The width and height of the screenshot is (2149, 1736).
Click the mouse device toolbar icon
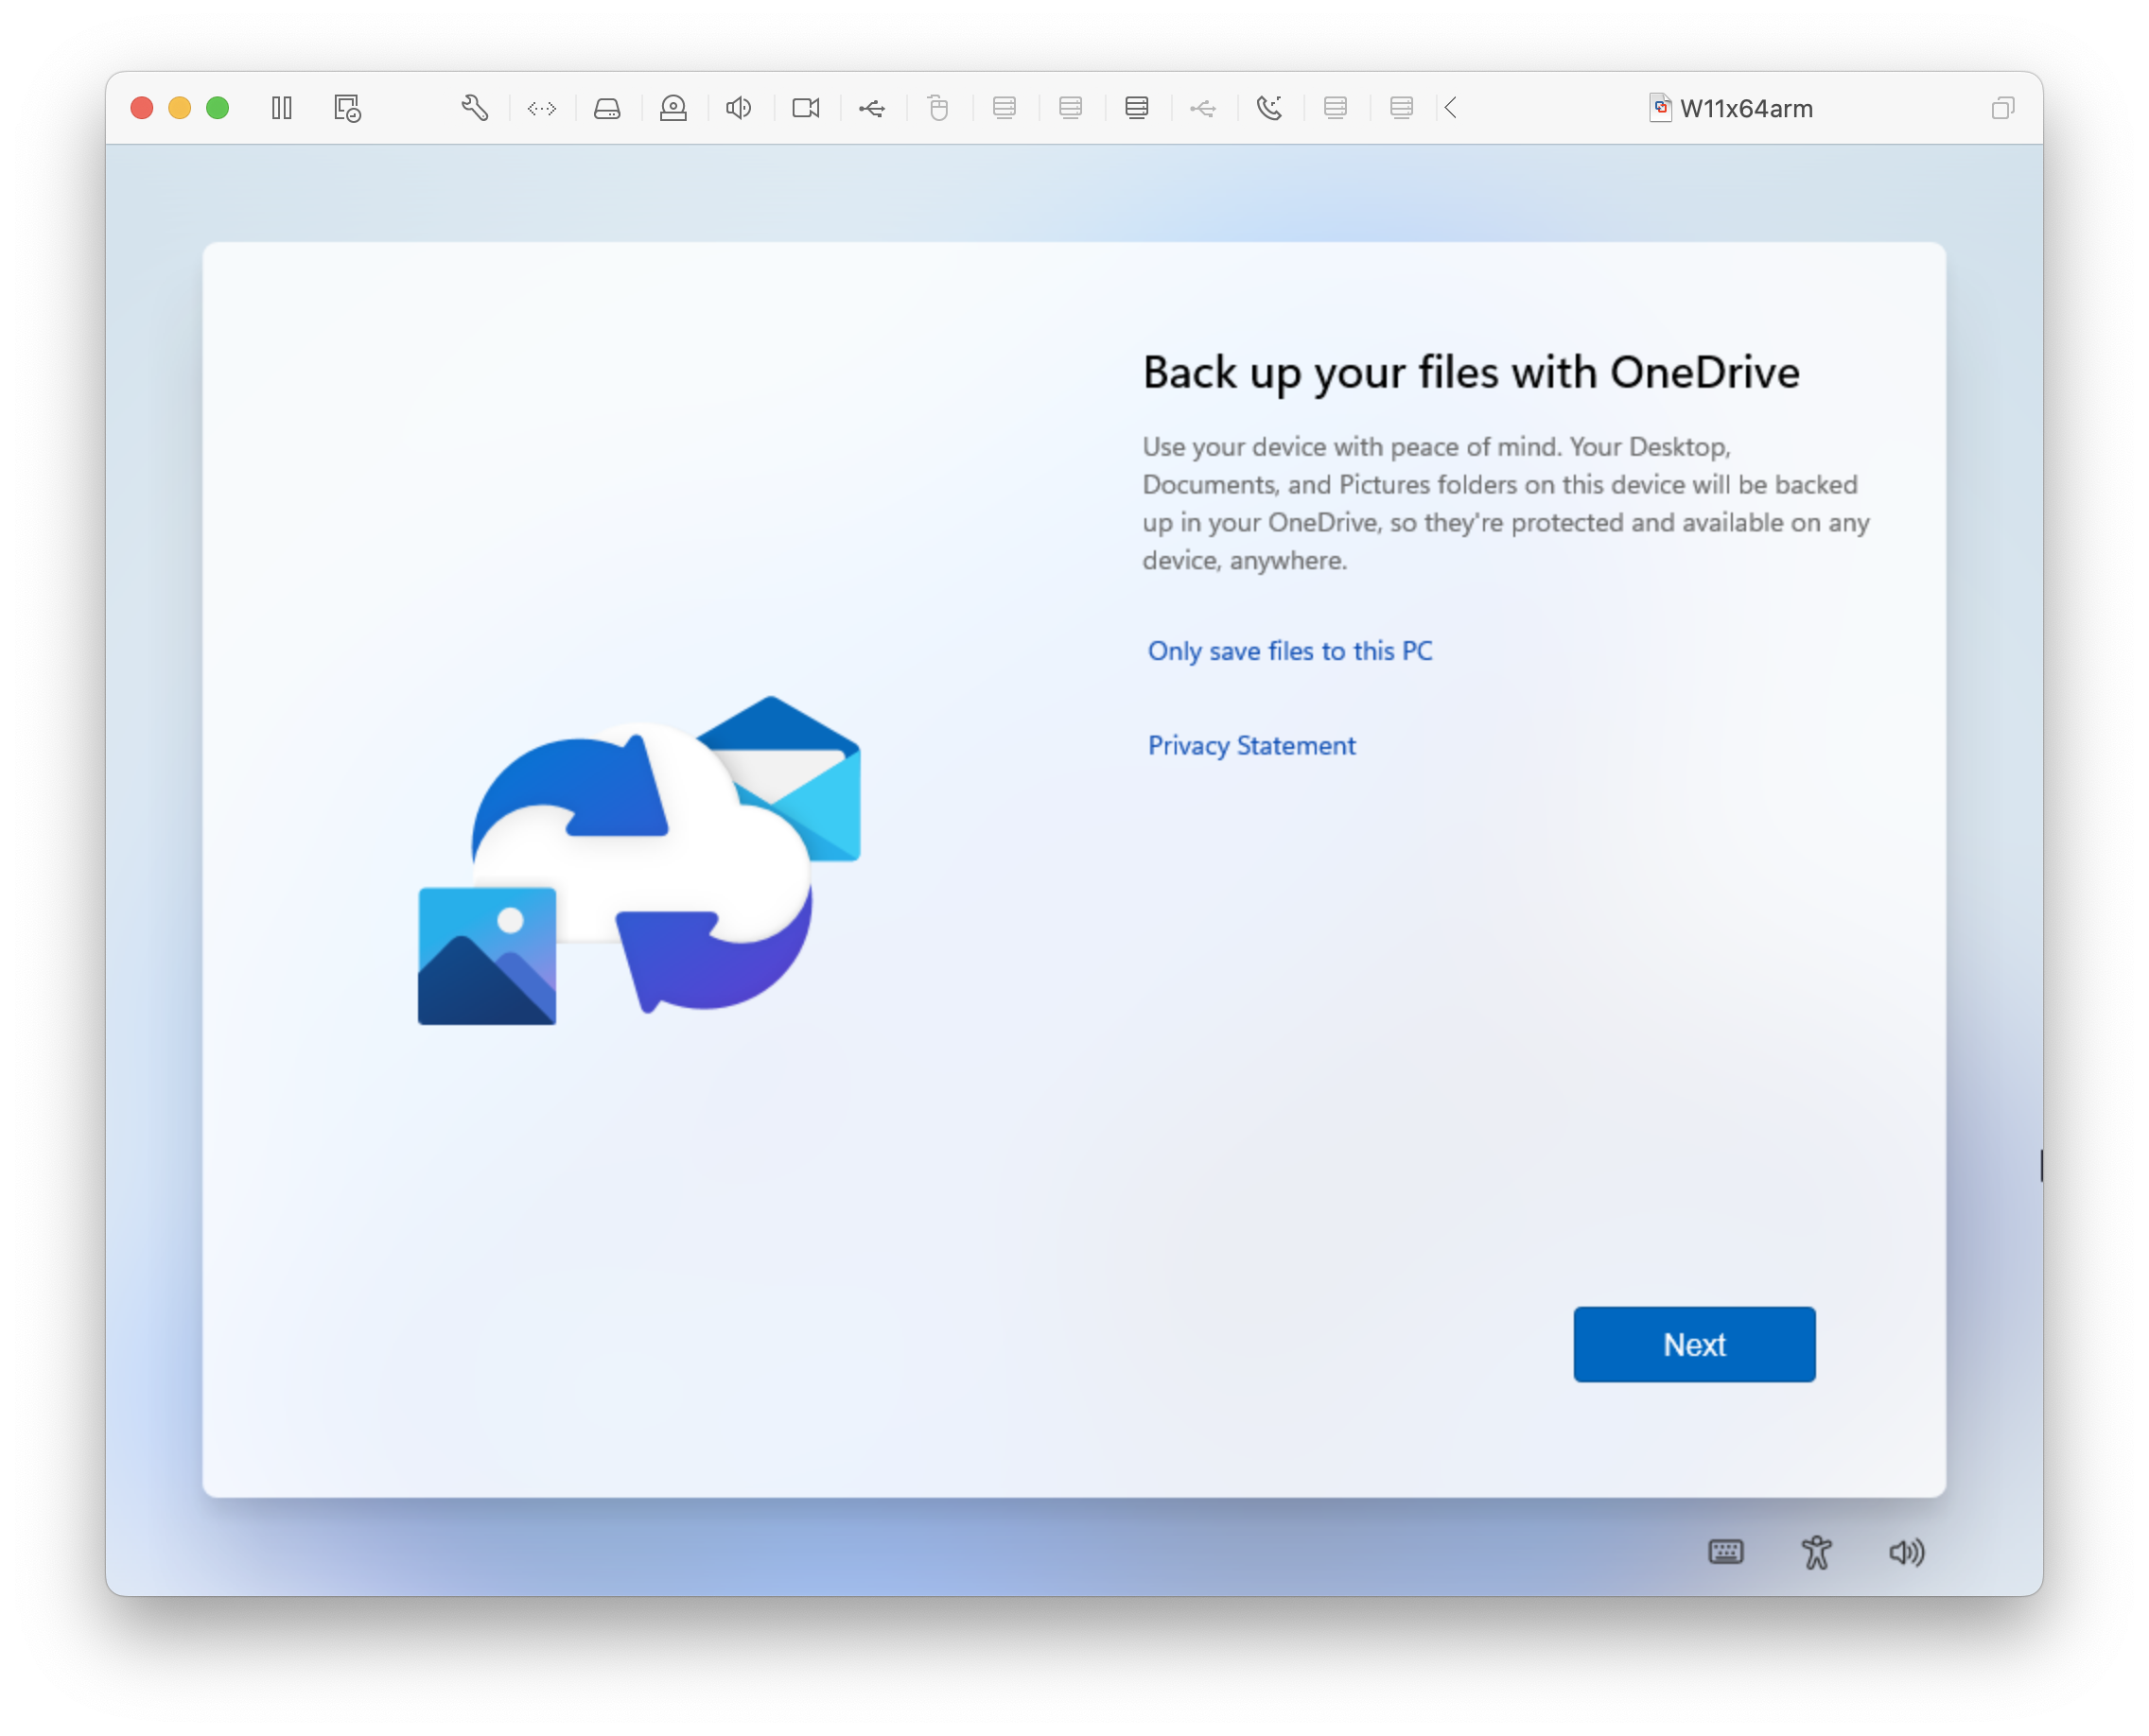(x=937, y=108)
